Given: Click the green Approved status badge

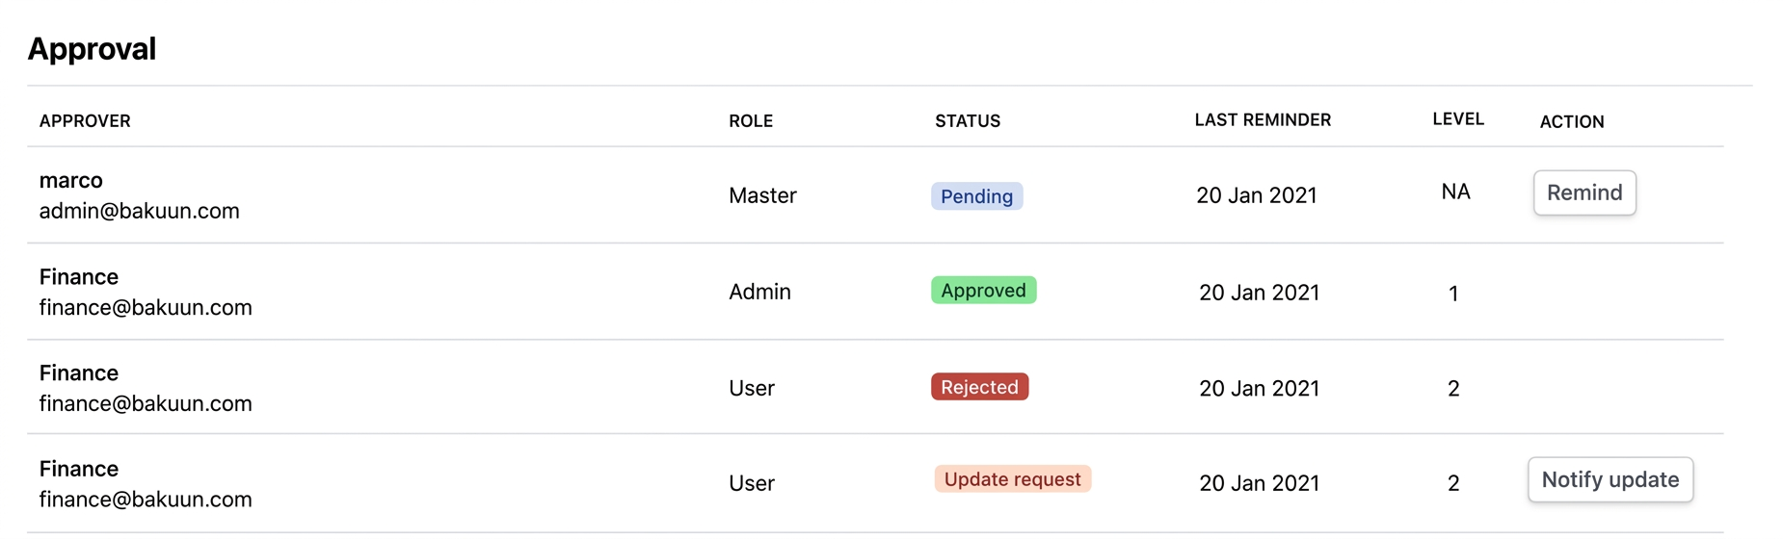Looking at the screenshot, I should [x=982, y=291].
